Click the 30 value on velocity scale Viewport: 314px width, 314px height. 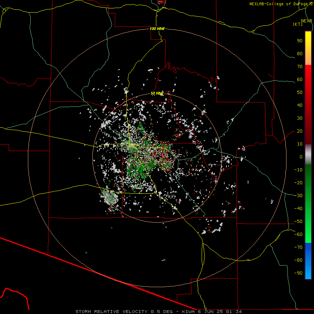click(300, 118)
